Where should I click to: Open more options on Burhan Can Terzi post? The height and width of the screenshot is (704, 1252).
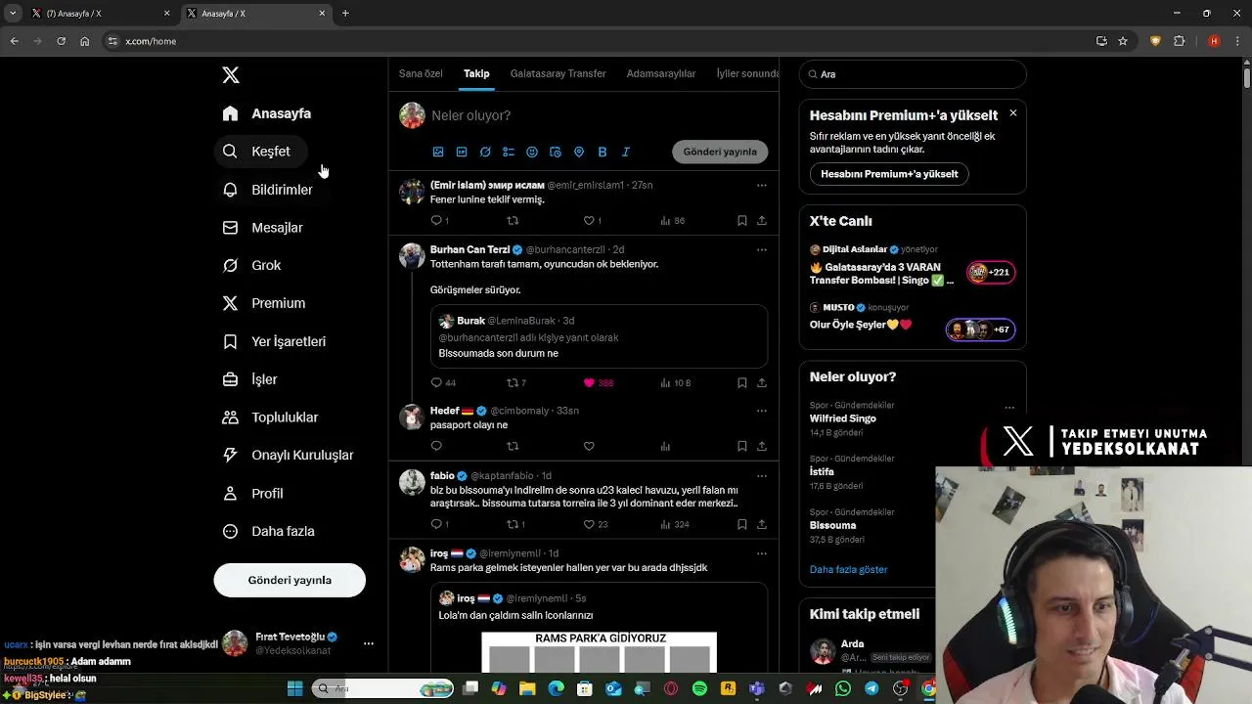(761, 249)
